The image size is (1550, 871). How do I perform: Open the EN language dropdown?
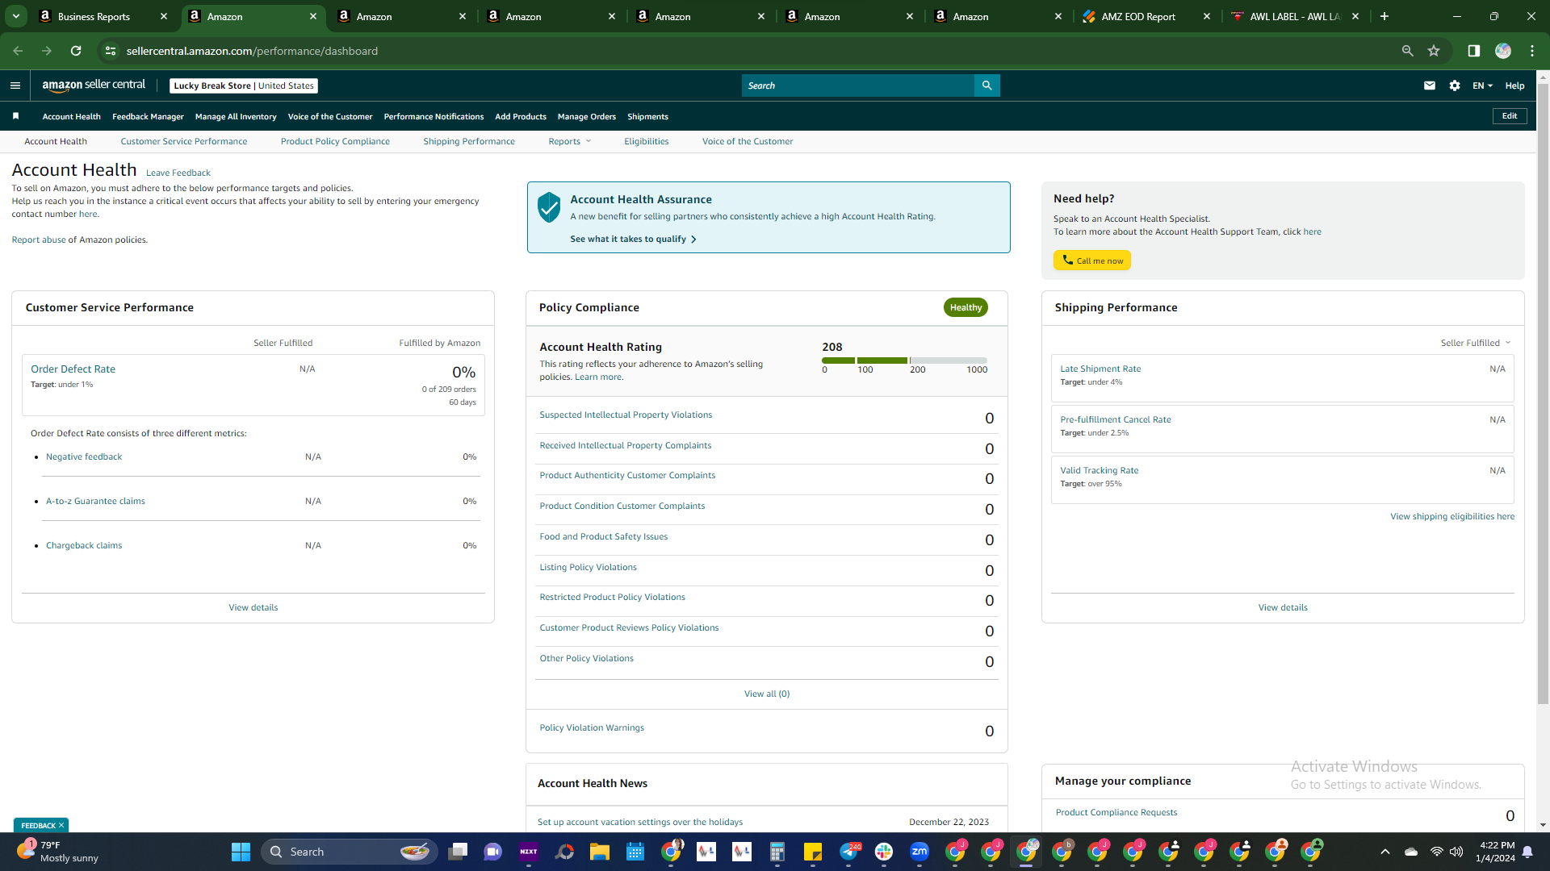1482,85
